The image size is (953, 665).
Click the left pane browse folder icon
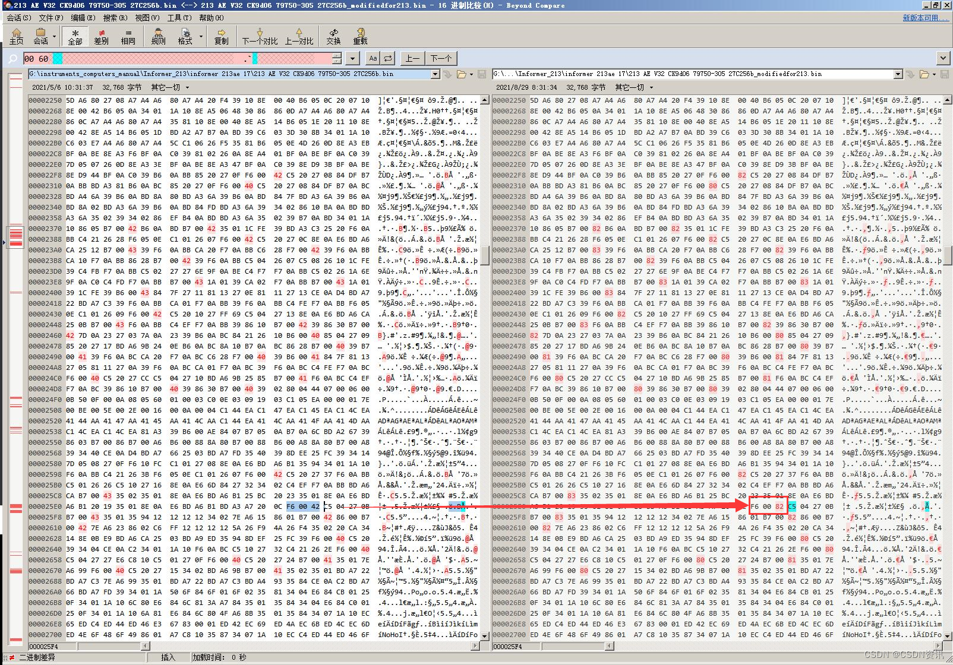[x=461, y=74]
